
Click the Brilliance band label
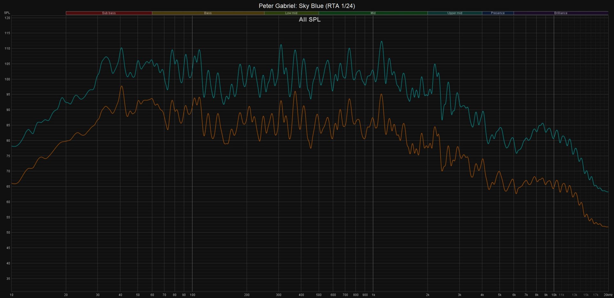point(561,13)
